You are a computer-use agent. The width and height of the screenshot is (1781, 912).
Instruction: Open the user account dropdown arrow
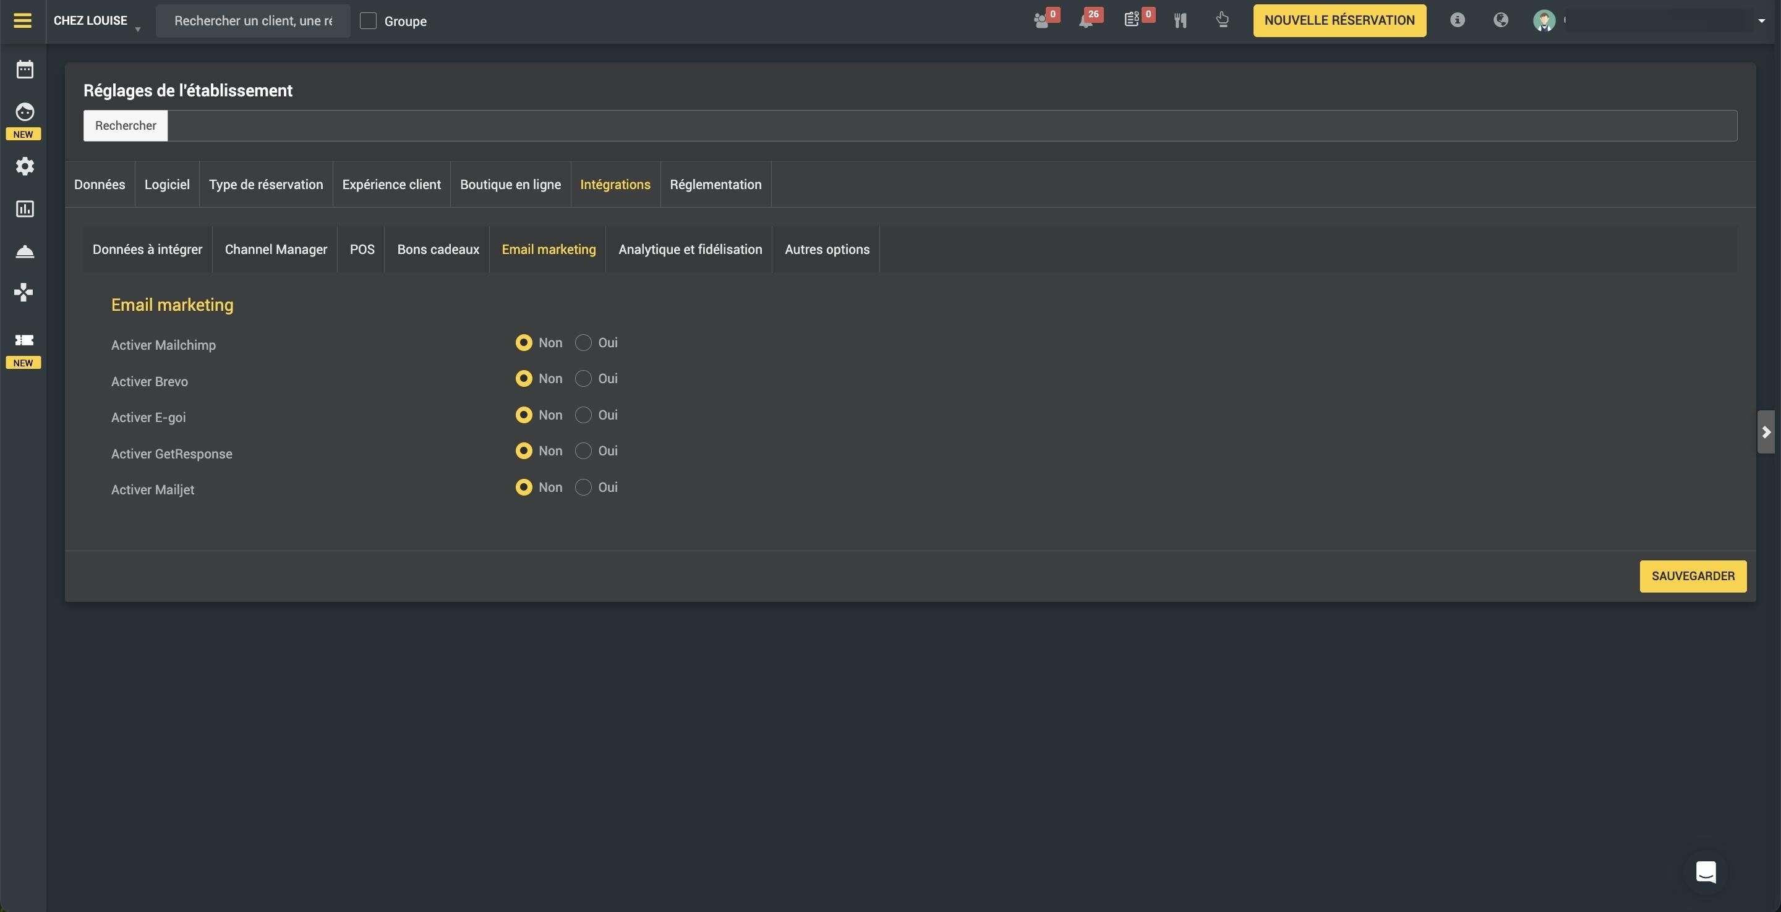click(x=1761, y=21)
